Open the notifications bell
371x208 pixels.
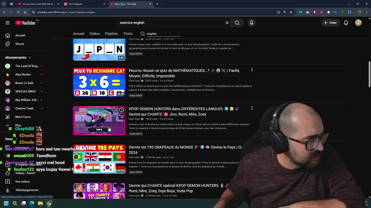346,23
